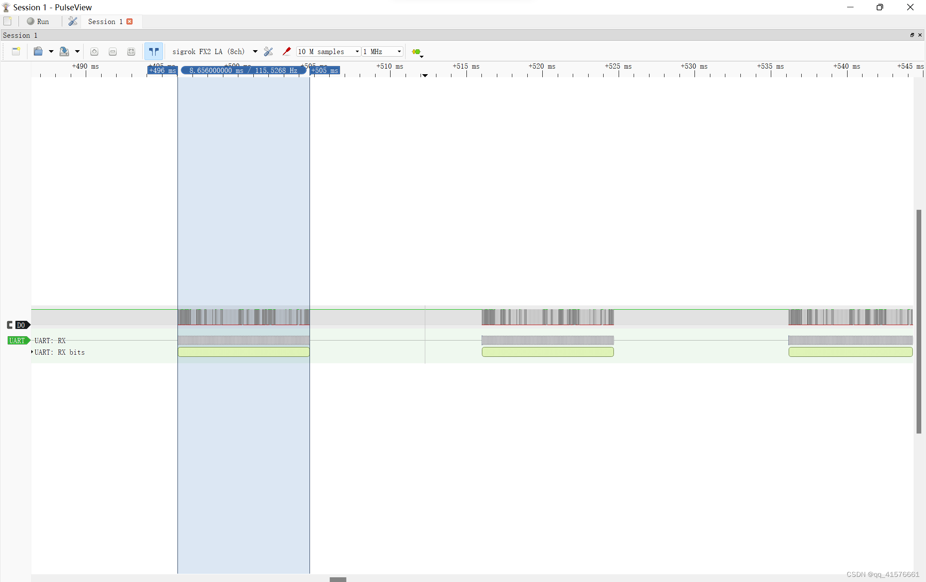Viewport: 926px width, 582px height.
Task: Click the green UART decoder tag
Action: tap(18, 340)
